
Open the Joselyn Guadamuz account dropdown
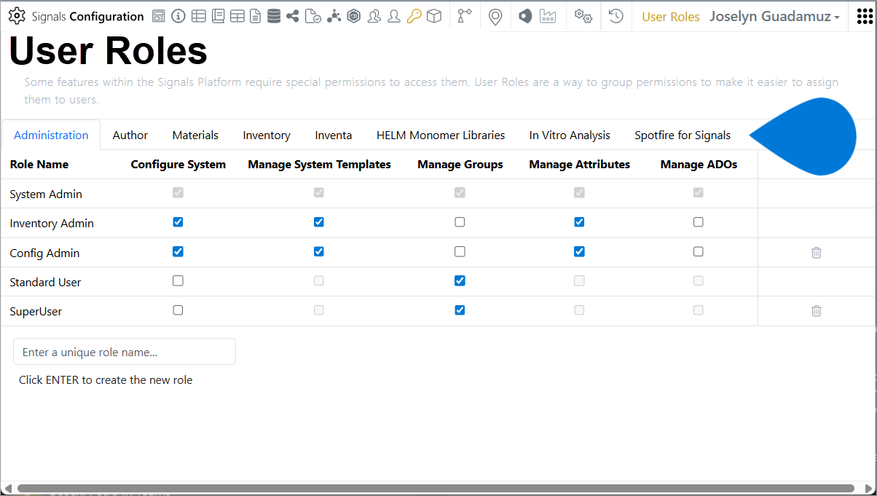774,16
